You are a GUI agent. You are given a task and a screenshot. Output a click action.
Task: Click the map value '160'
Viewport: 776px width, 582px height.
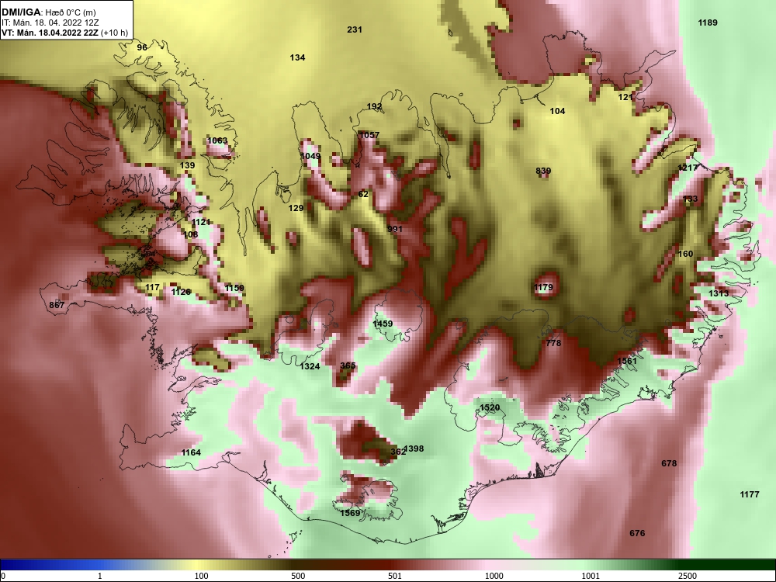[685, 255]
